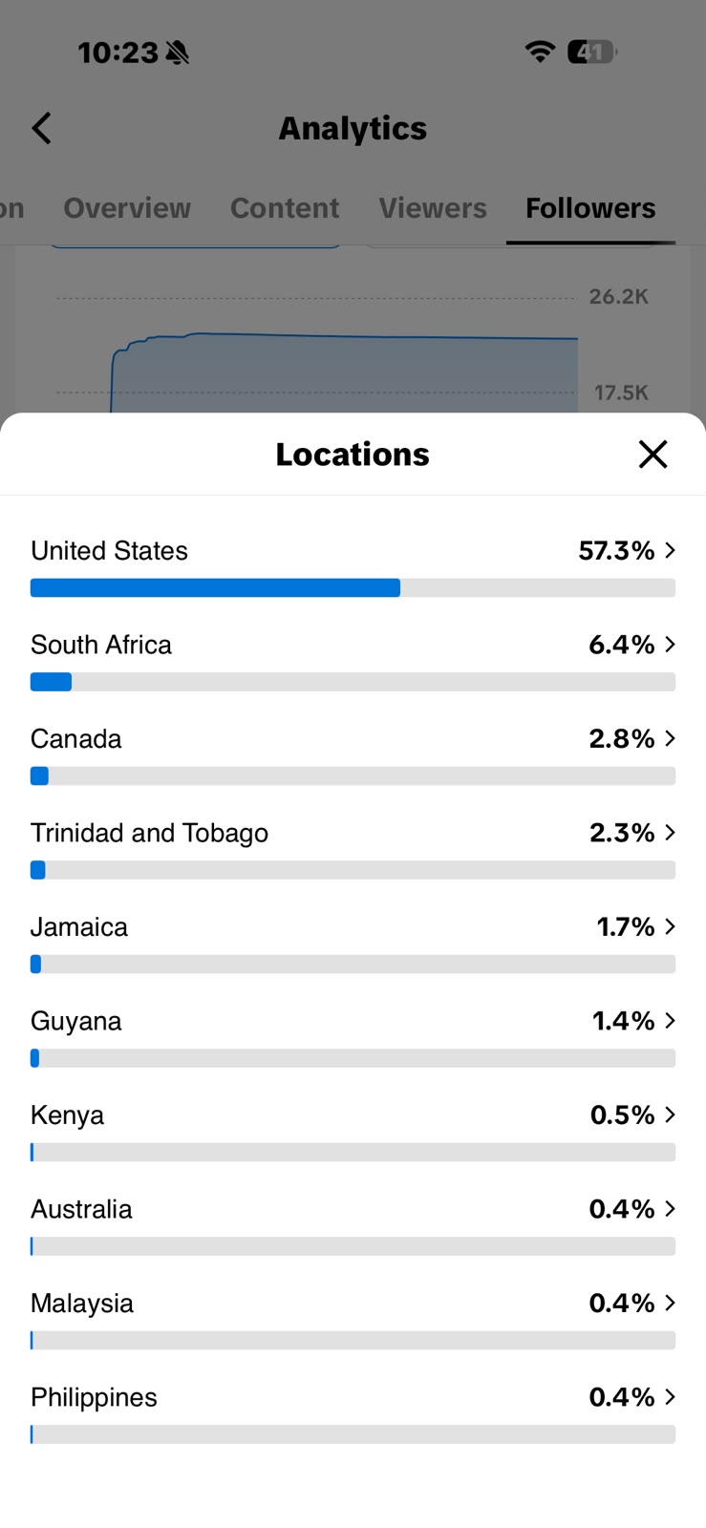
Task: Expand United States chevron arrow
Action: 670,550
